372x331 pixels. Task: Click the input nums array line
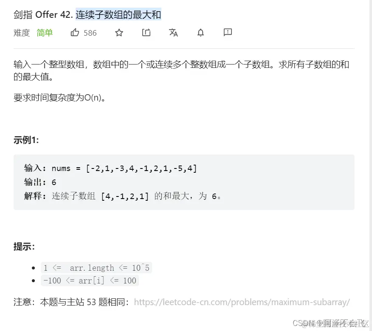(x=110, y=168)
